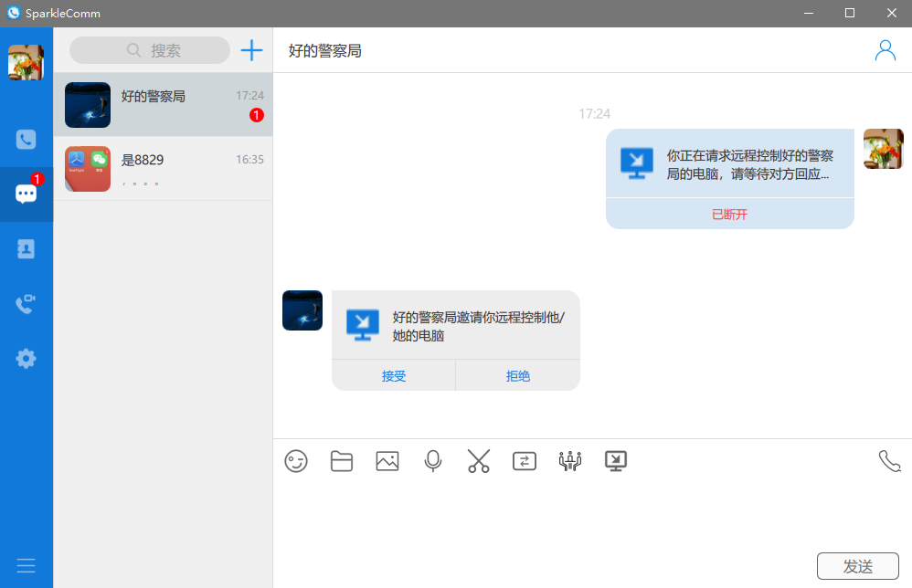The height and width of the screenshot is (588, 912).
Task: Click the plus button to add chat
Action: tap(251, 50)
